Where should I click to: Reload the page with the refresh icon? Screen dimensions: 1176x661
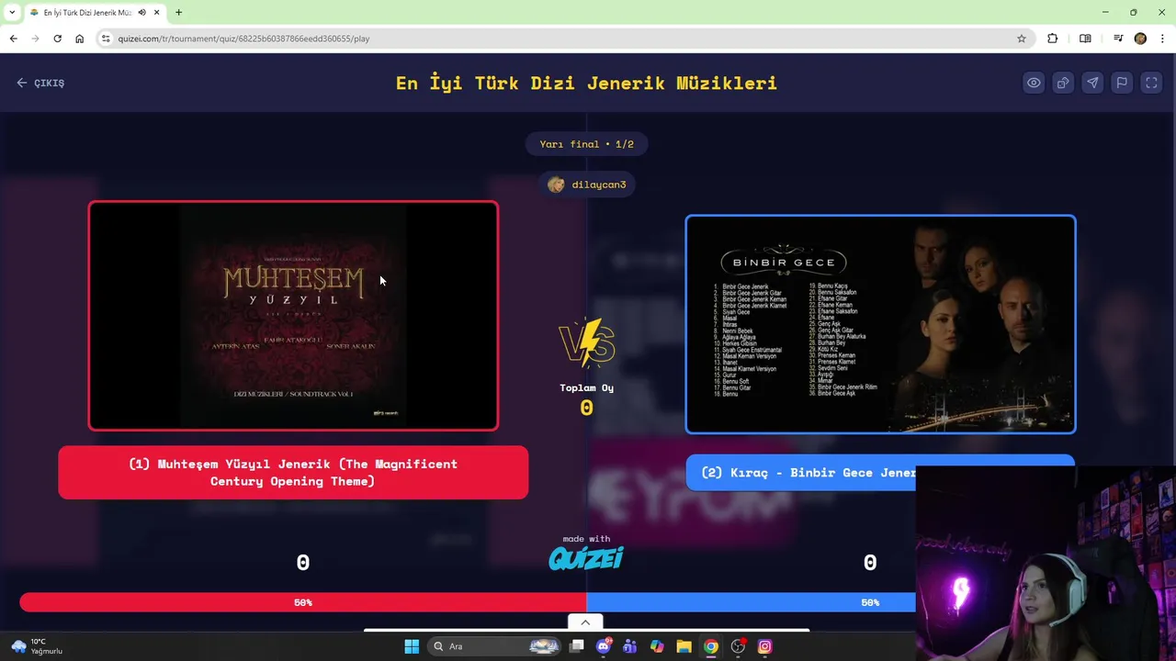(57, 39)
